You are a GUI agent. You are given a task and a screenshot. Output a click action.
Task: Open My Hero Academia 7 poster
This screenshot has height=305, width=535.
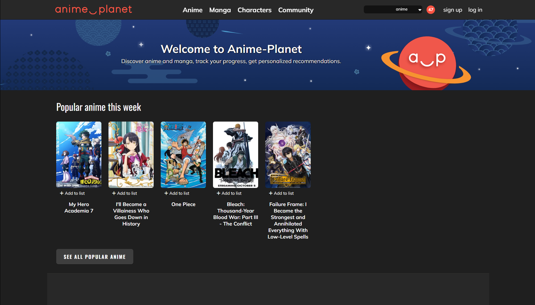(x=79, y=155)
